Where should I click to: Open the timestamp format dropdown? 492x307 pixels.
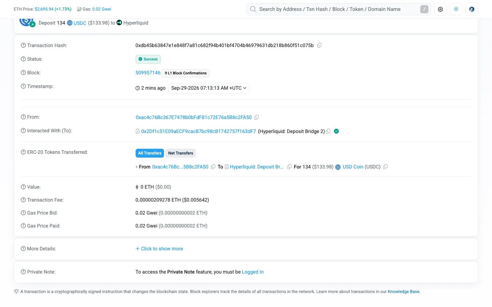209,88
